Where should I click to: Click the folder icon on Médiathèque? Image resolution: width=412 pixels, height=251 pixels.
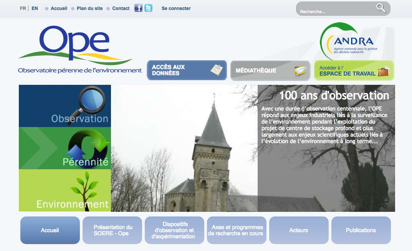300,70
